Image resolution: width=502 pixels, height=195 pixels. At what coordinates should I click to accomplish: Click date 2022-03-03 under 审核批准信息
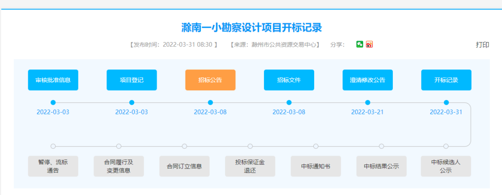[x=53, y=112]
